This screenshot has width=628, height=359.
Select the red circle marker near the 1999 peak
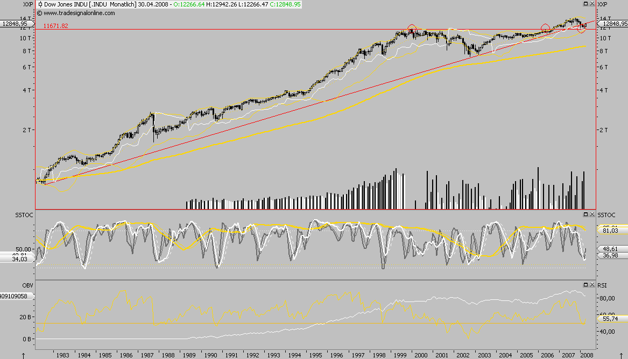tap(412, 29)
